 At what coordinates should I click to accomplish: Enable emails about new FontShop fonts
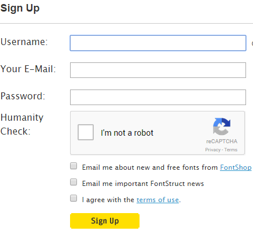coord(74,166)
